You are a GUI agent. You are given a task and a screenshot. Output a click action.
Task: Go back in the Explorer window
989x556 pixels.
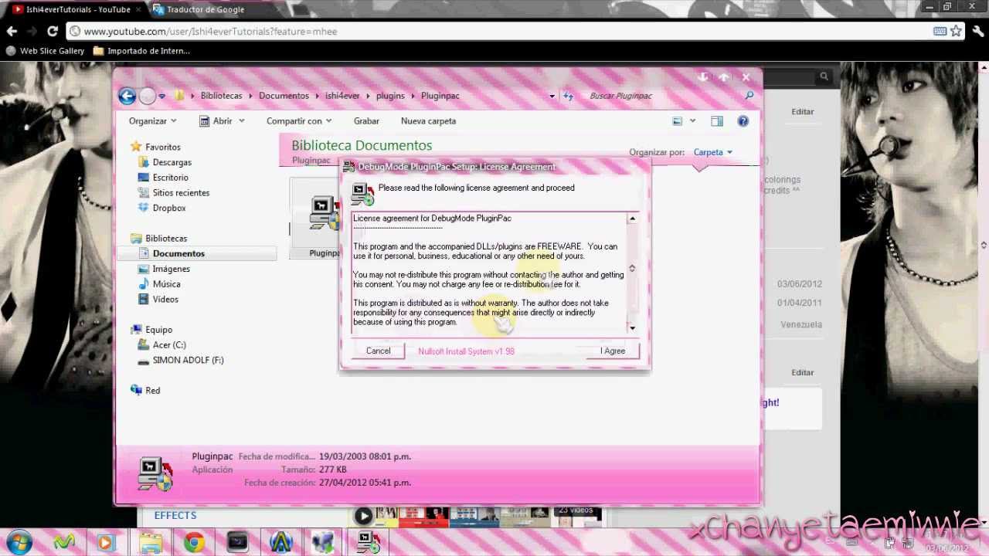(127, 96)
